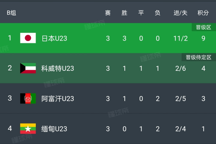The height and width of the screenshot is (144, 216).
Task: Click Japan's 11/2 goals value
Action: [x=181, y=38]
